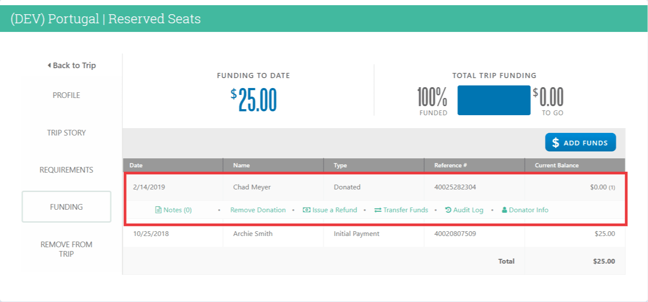Screen dimensions: 648x302
Task: Open Notes (0) link
Action: pos(174,210)
